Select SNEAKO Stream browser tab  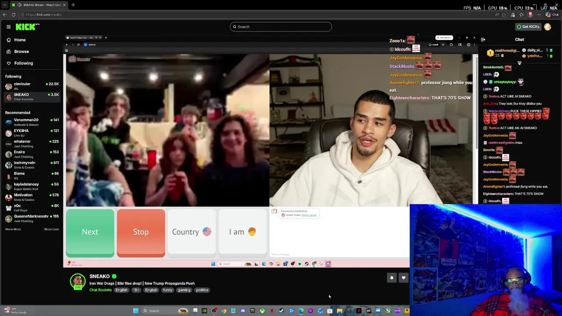pyautogui.click(x=39, y=5)
